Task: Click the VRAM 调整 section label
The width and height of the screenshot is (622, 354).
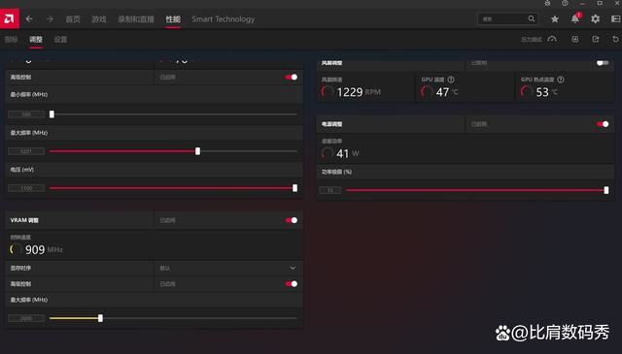Action: point(24,220)
